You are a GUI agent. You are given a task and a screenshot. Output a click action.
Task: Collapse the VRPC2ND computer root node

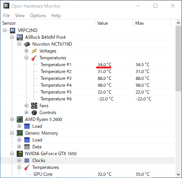click(5, 30)
